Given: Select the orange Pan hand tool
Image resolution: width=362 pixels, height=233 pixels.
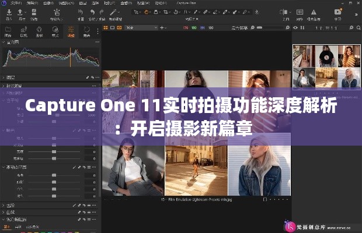Looking at the screenshot, I should pos(146,12).
